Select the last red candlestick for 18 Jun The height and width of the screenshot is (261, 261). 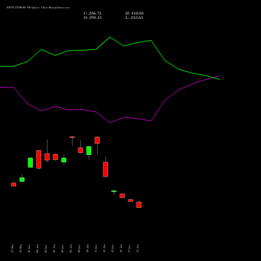tap(139, 205)
